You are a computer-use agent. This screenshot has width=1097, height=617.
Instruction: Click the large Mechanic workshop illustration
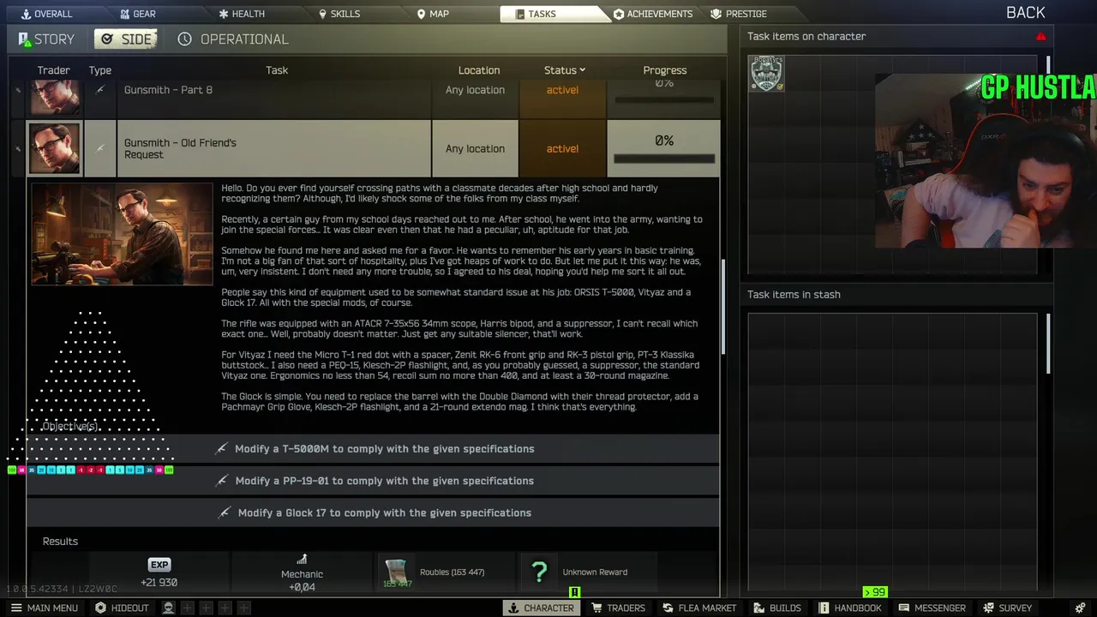[x=122, y=234]
